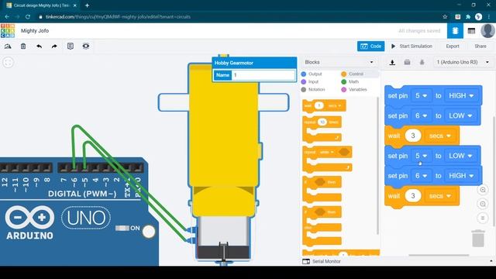Reset blocks workspace zoom
Screen dimensions: 496x279
click(x=483, y=218)
